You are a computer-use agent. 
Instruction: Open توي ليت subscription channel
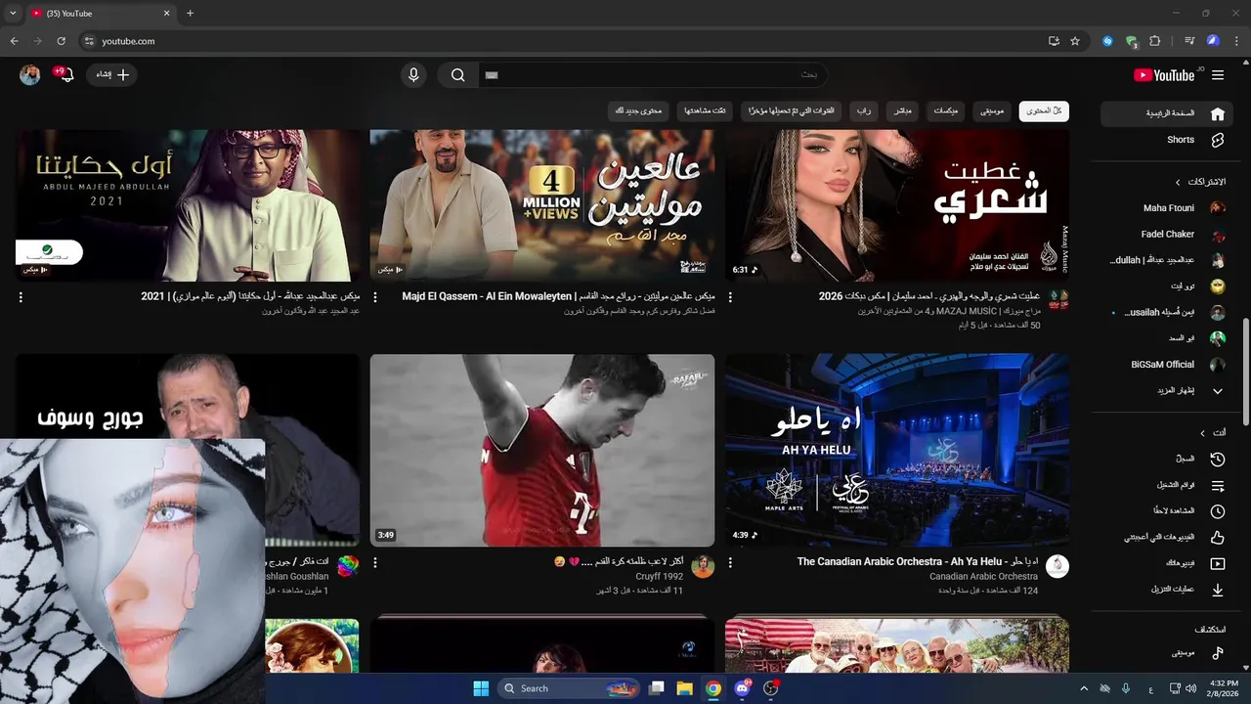pos(1166,286)
